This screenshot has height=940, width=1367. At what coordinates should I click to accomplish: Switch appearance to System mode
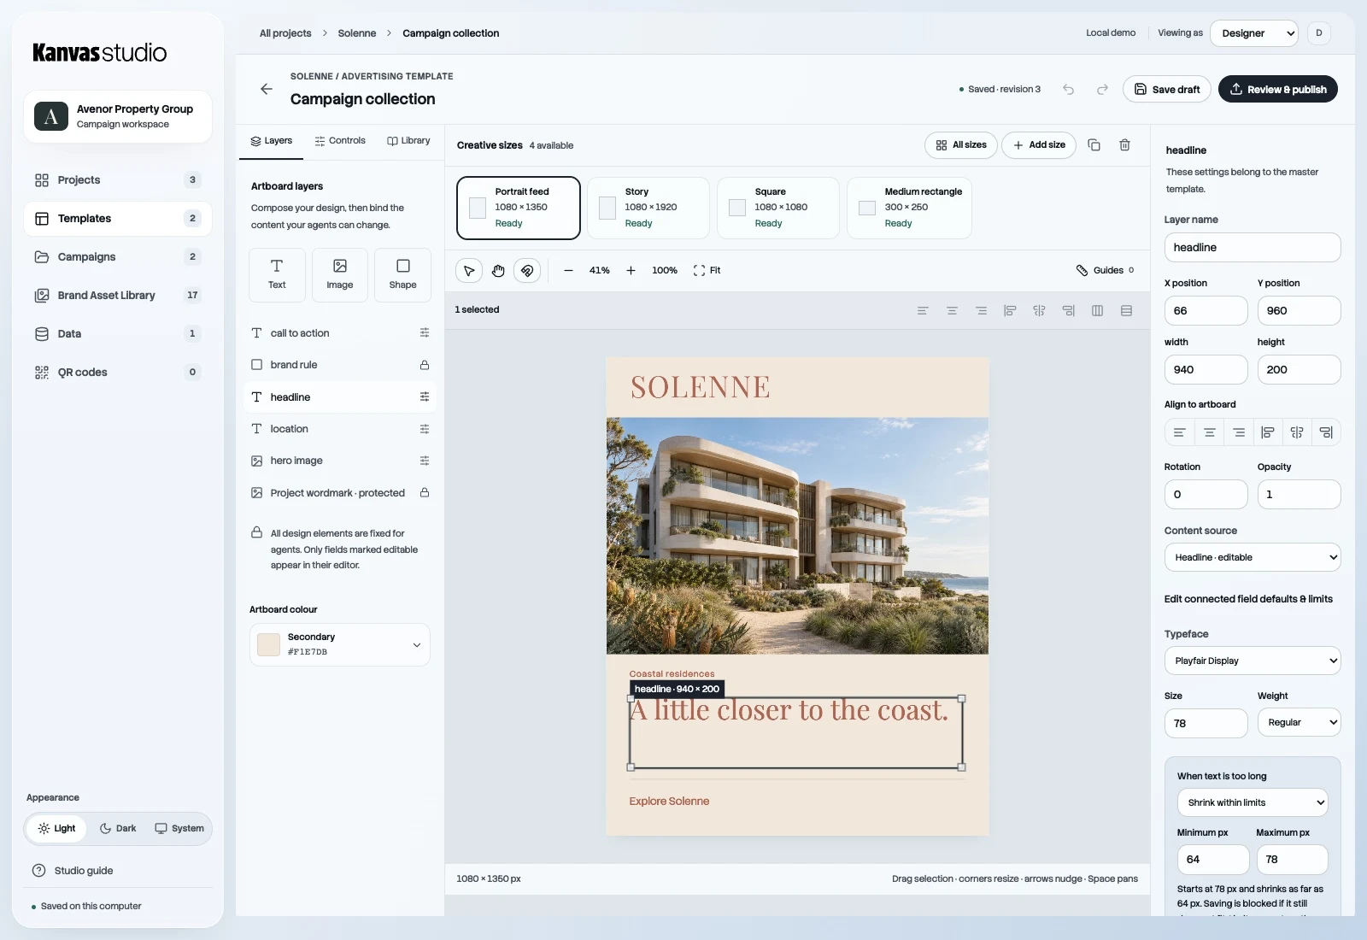[x=179, y=828]
